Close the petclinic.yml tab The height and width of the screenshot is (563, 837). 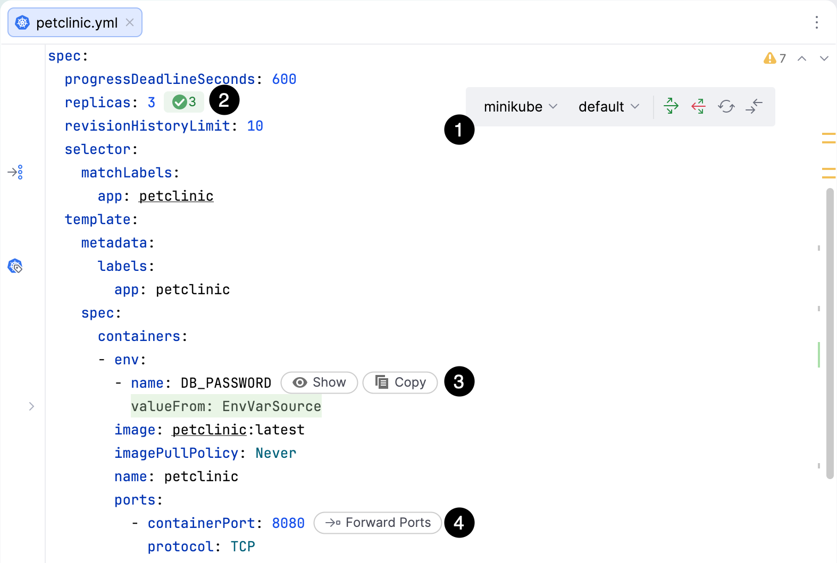tap(130, 22)
